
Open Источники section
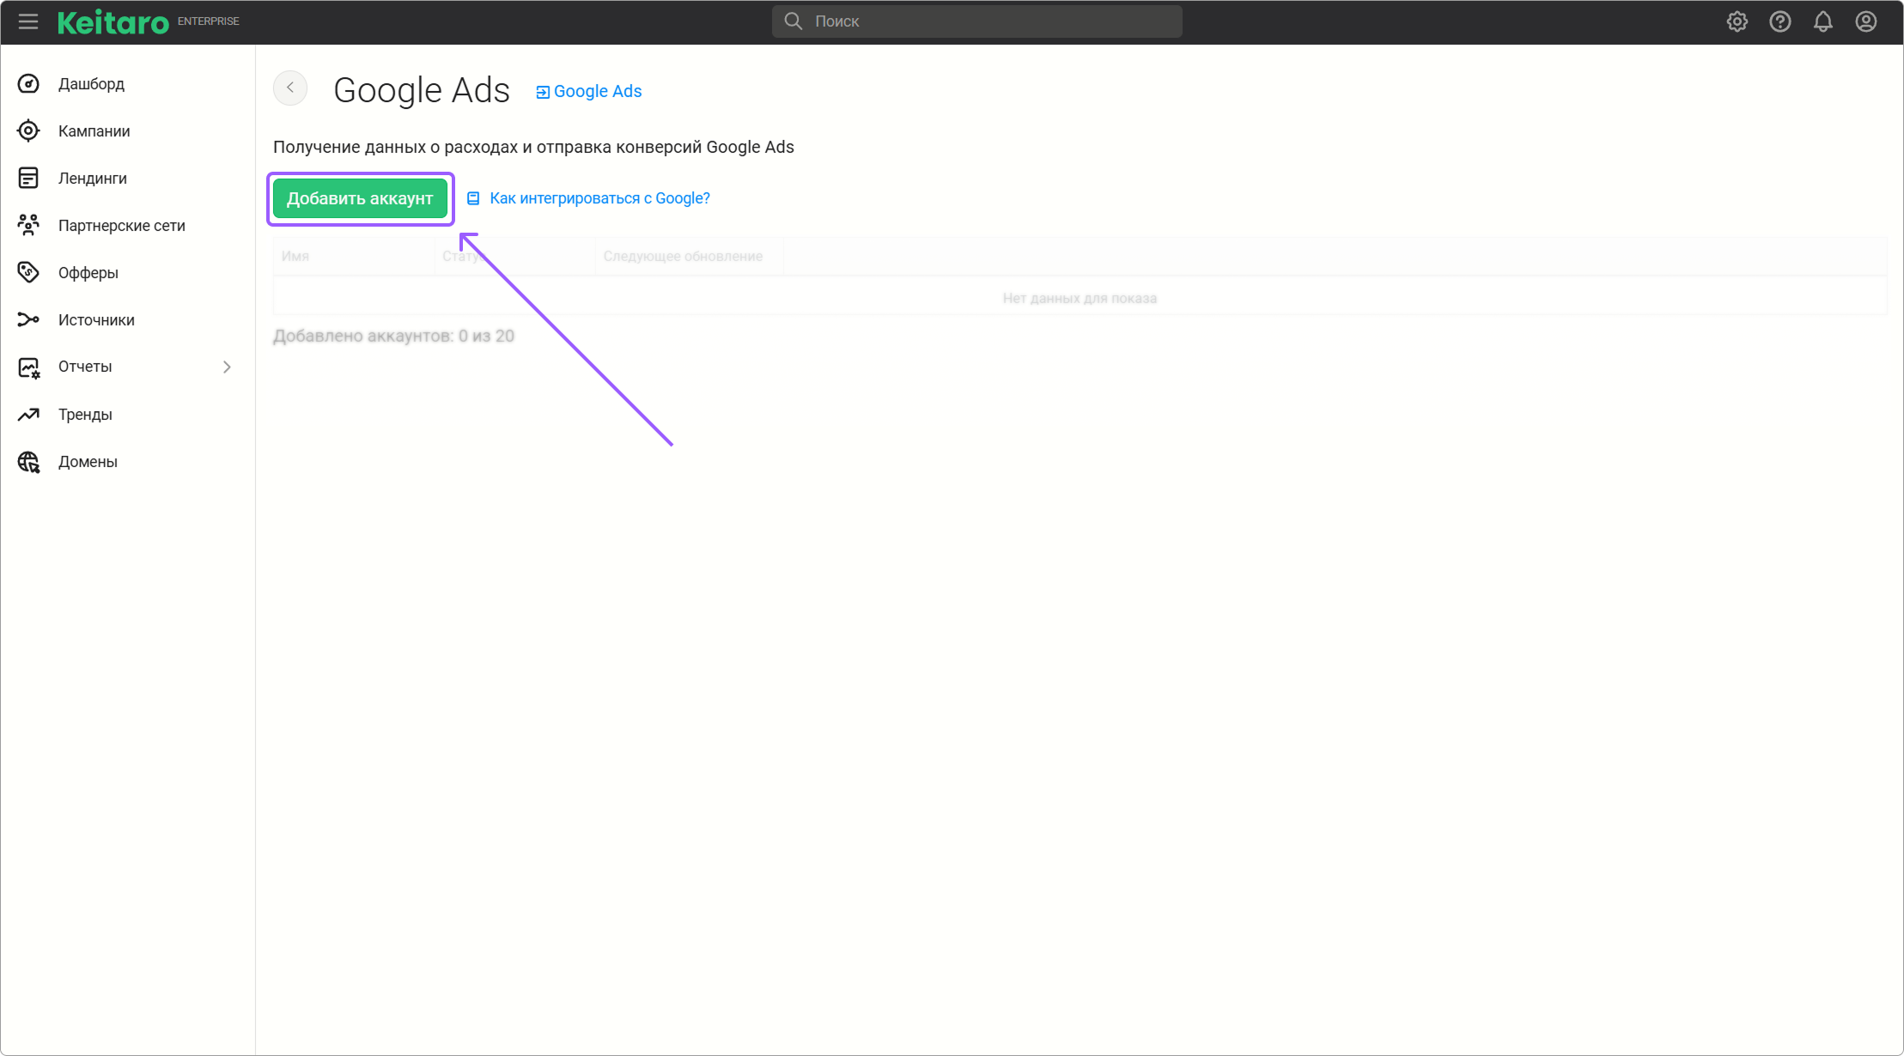[x=96, y=320]
